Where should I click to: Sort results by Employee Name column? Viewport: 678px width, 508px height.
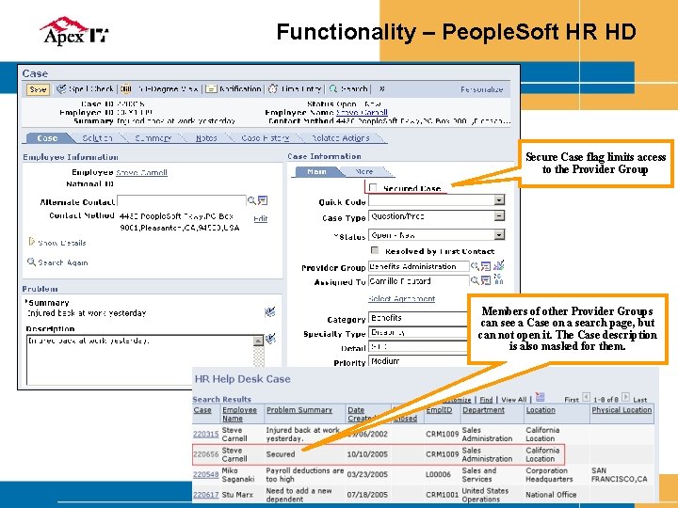(239, 414)
